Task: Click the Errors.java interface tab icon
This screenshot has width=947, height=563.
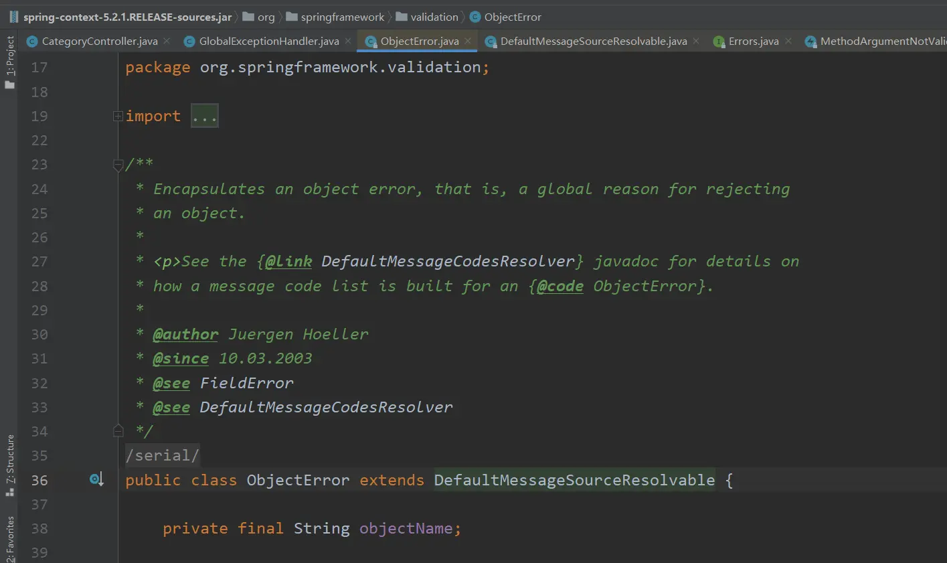Action: pos(719,42)
